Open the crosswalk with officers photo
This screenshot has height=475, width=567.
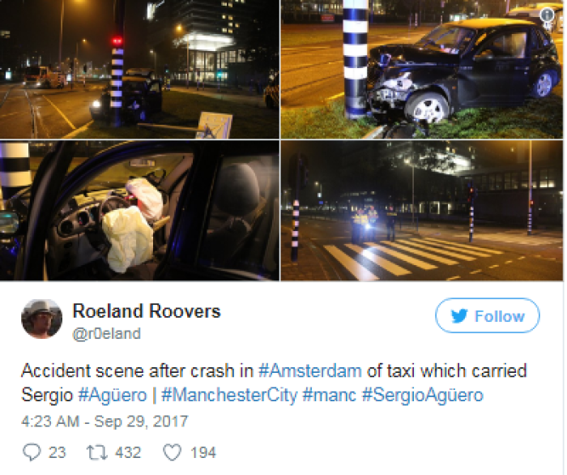(422, 211)
